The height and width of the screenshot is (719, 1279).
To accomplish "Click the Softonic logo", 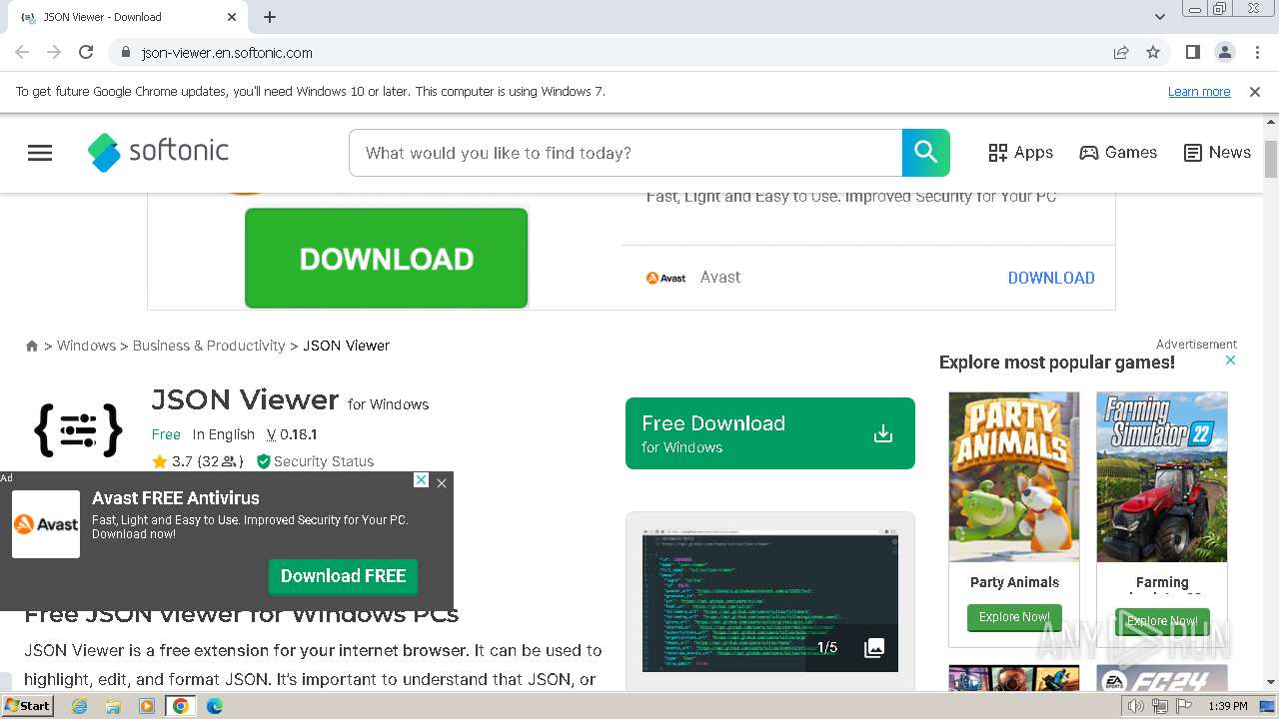I will pos(158,152).
